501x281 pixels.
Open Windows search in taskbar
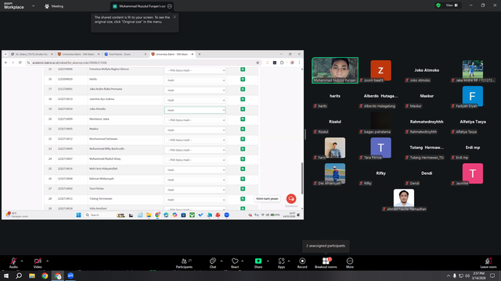19,276
